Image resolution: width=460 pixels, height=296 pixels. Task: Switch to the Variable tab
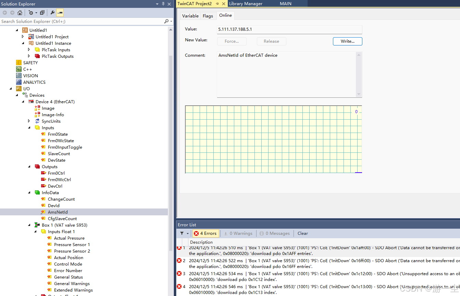190,16
